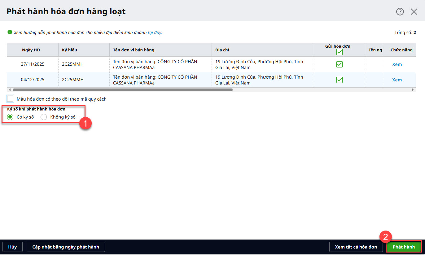The width and height of the screenshot is (425, 255).
Task: Uncheck send invoice for 04/12/2025 row
Action: [x=340, y=80]
